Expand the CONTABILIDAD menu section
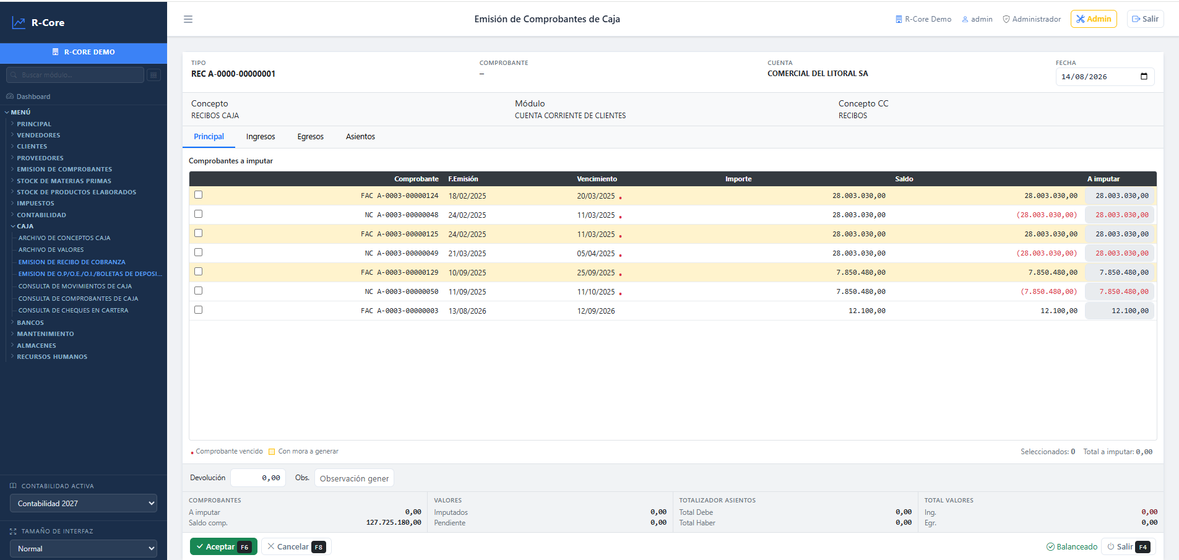This screenshot has height=560, width=1179. point(41,215)
